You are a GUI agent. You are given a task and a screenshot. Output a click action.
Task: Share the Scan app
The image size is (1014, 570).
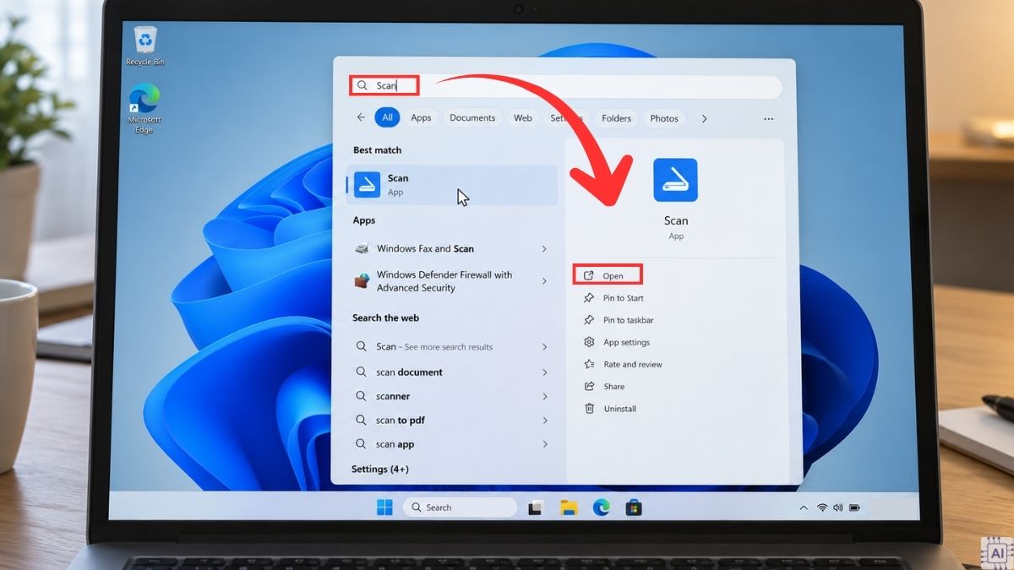604,387
